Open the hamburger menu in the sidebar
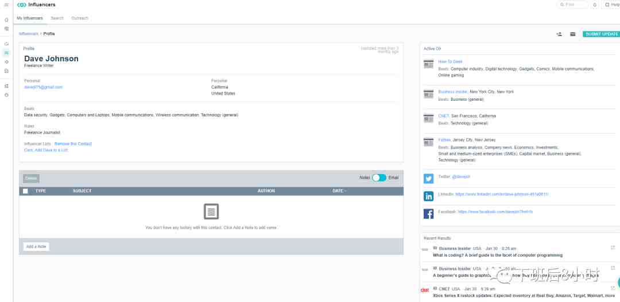This screenshot has width=620, height=302. [x=6, y=5]
